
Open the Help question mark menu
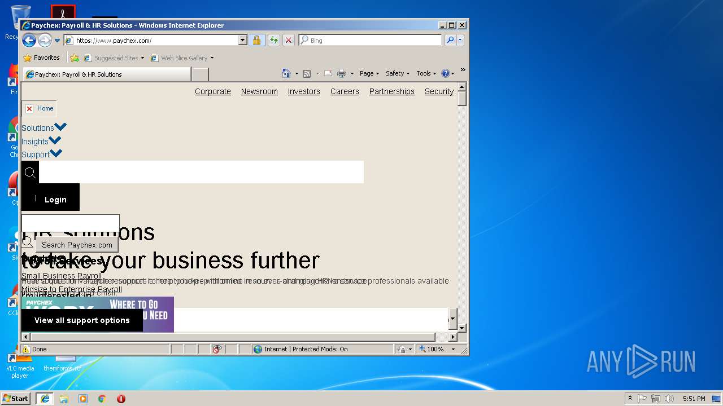(447, 73)
